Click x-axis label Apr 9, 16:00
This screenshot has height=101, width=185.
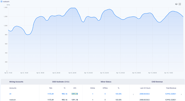(x=24, y=73)
